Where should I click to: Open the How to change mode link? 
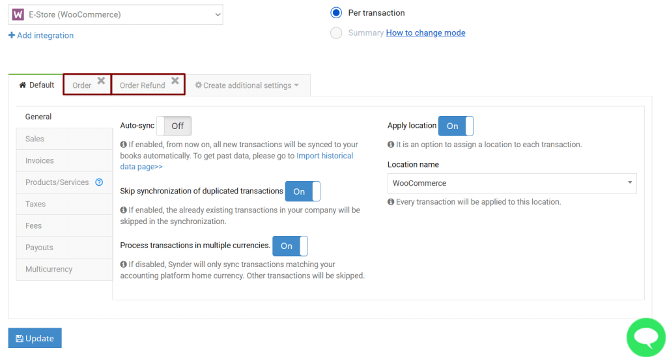coord(425,33)
